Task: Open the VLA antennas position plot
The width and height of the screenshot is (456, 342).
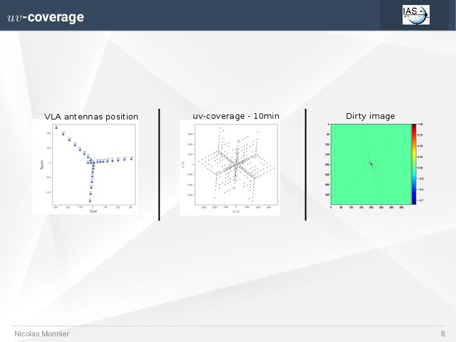Action: pos(85,167)
